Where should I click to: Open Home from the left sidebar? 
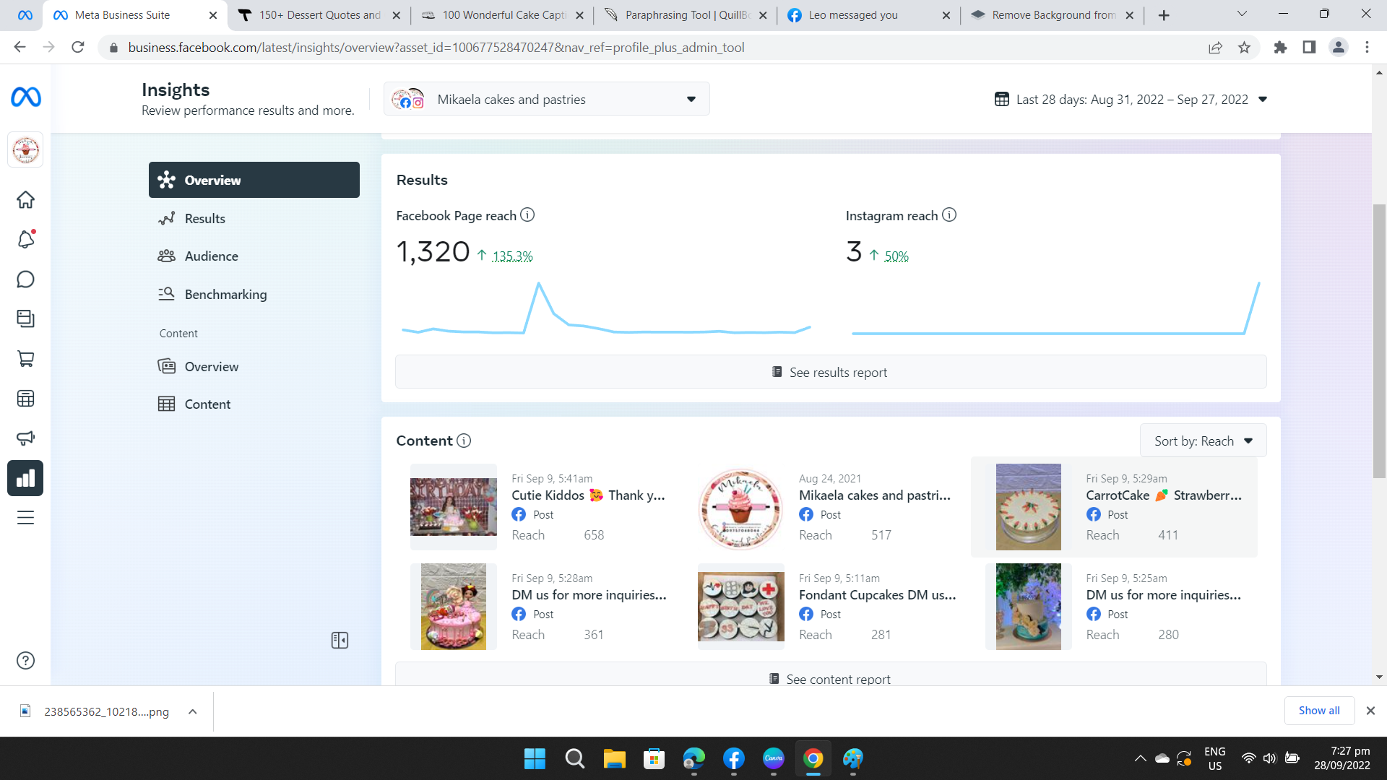tap(25, 200)
